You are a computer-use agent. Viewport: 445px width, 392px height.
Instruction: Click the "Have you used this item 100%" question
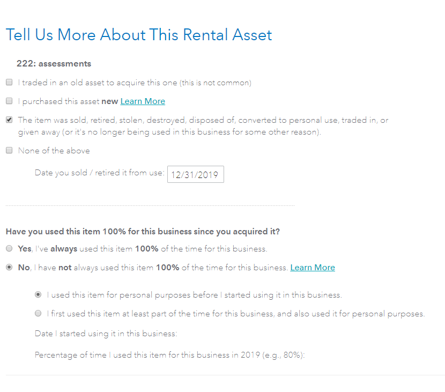pyautogui.click(x=143, y=232)
